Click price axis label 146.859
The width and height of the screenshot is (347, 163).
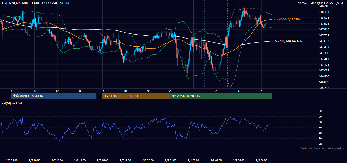[324, 82]
